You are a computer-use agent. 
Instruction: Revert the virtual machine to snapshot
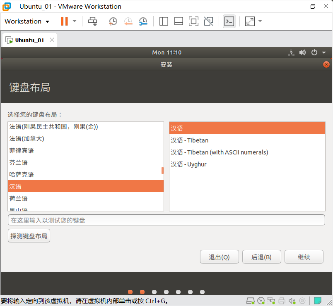click(x=128, y=21)
